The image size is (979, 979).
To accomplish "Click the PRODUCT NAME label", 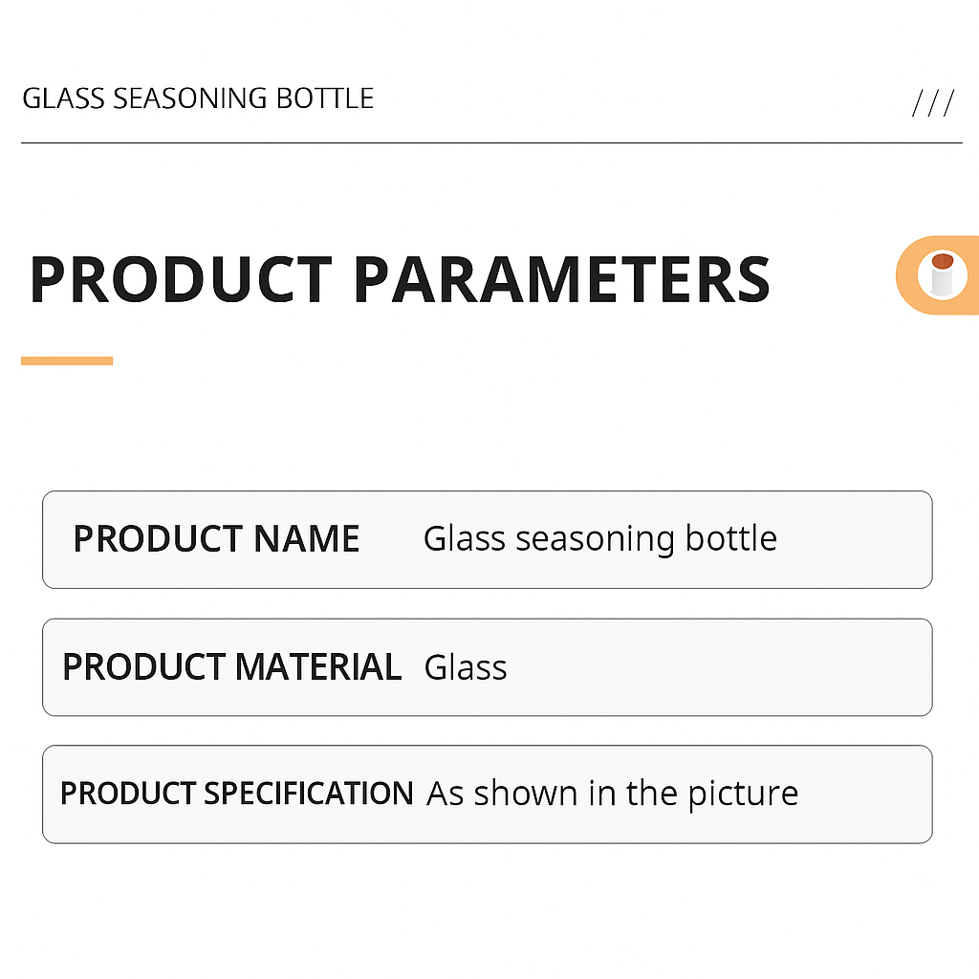I will pos(216,539).
